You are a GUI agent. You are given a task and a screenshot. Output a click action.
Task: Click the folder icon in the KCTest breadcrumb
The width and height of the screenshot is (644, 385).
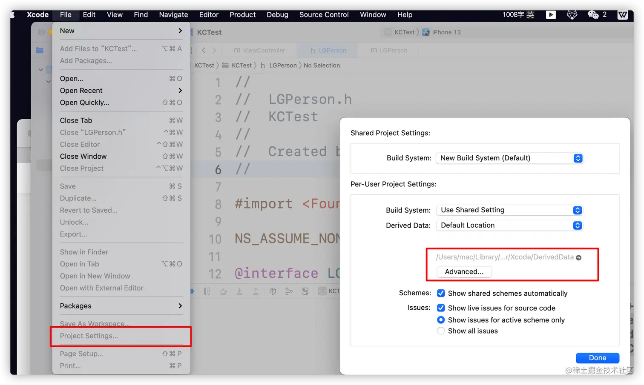click(225, 66)
